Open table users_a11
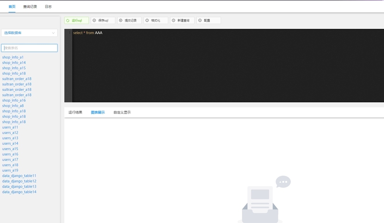The image size is (384, 223). (x=10, y=127)
